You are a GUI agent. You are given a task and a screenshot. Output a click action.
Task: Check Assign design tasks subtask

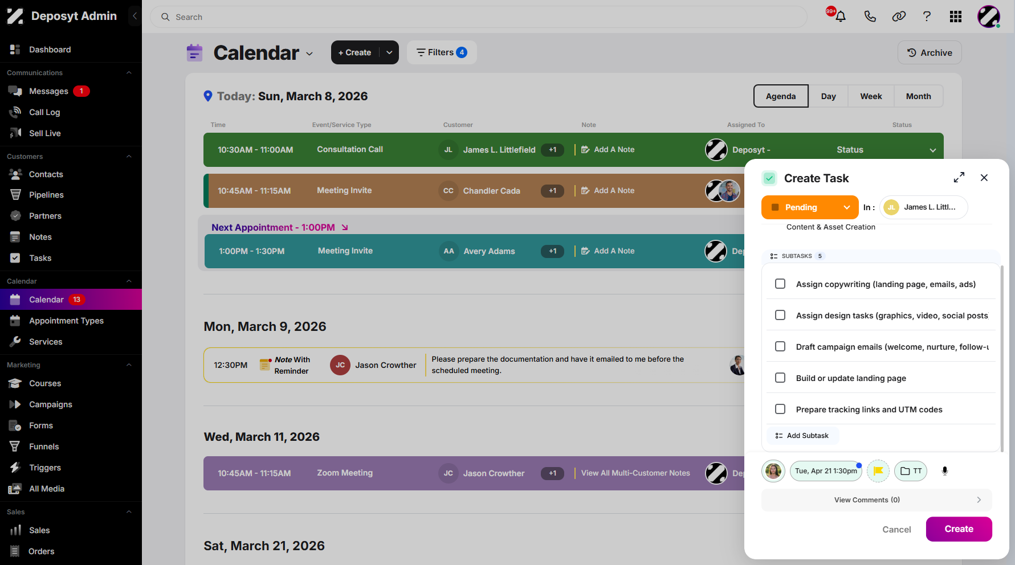pyautogui.click(x=780, y=315)
